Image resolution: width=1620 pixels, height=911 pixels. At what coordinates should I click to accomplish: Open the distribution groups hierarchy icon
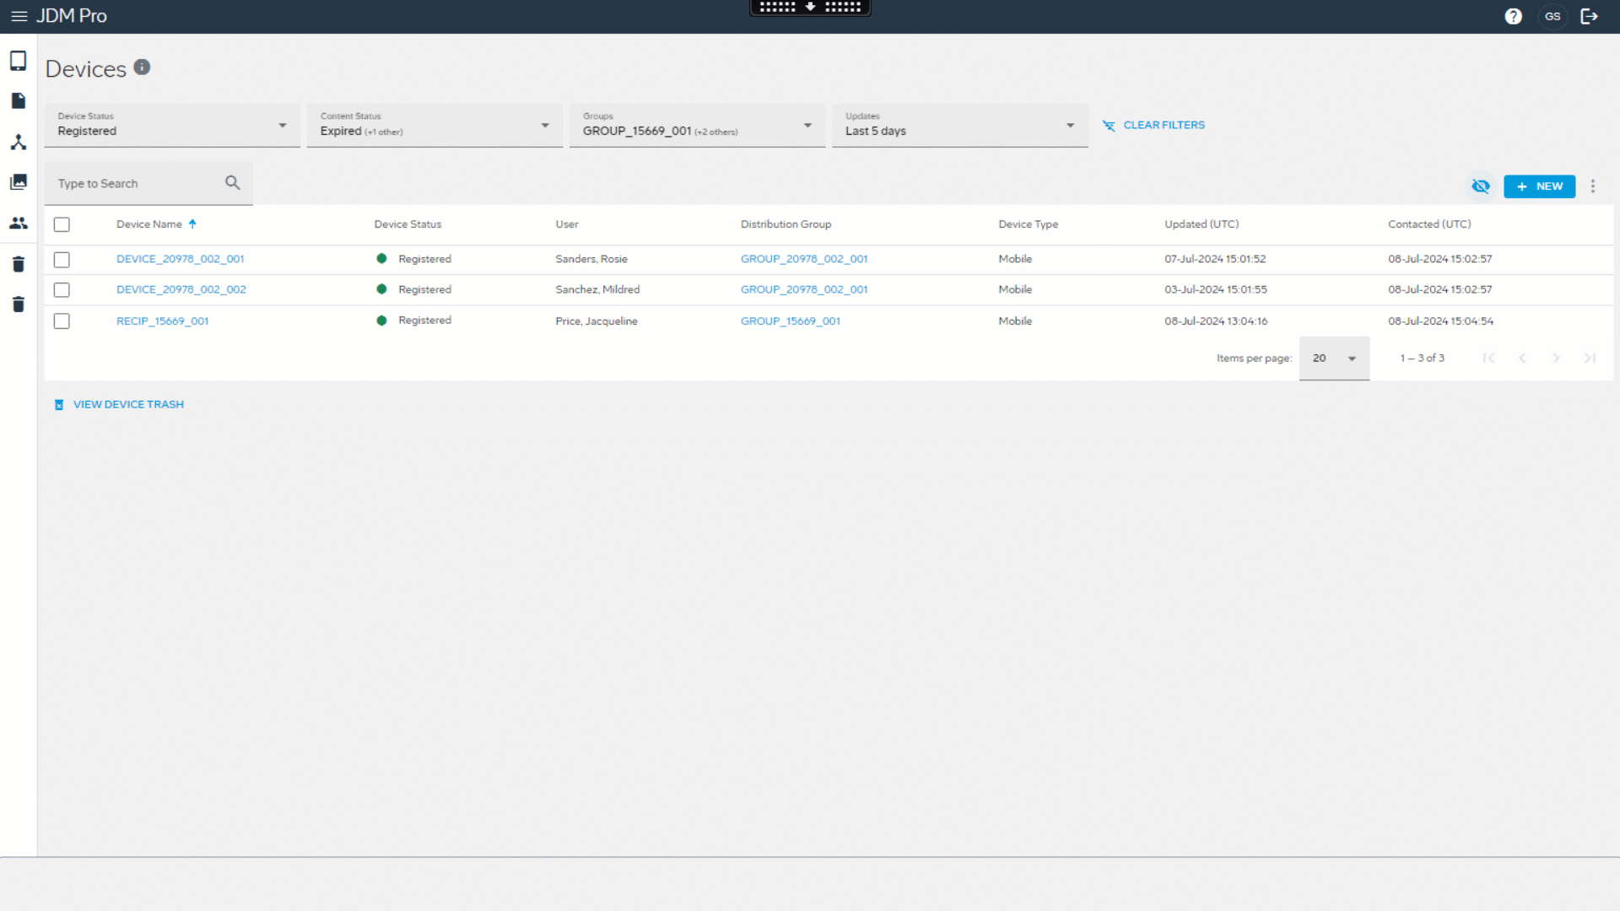(18, 142)
